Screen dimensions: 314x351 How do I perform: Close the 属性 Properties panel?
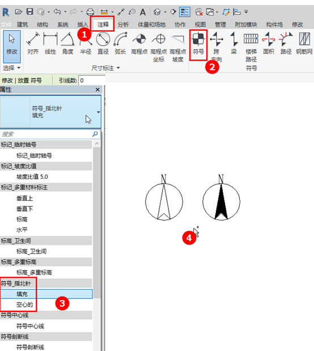(97, 90)
